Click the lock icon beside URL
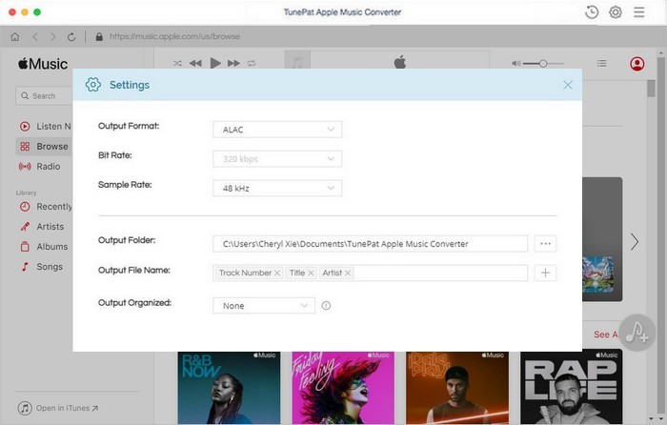Screen dimensions: 667x425 point(99,36)
